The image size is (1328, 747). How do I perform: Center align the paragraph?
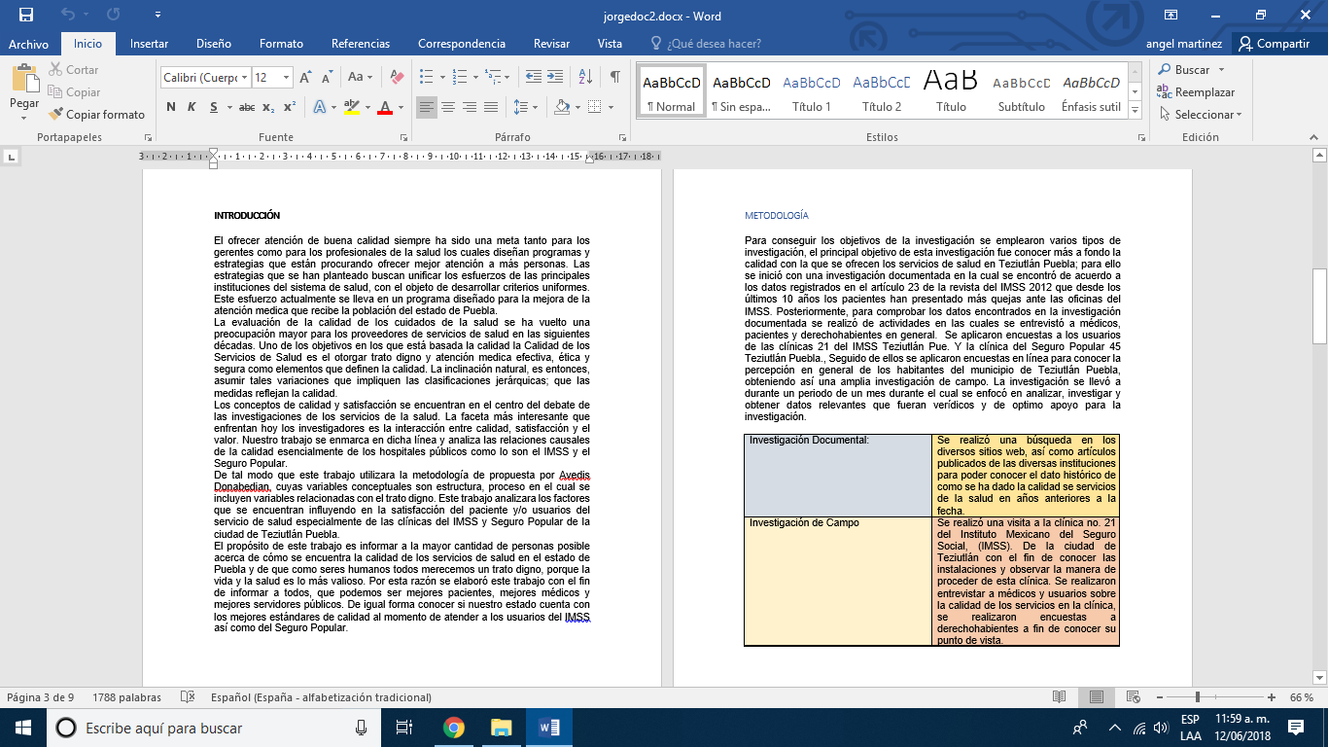[448, 107]
